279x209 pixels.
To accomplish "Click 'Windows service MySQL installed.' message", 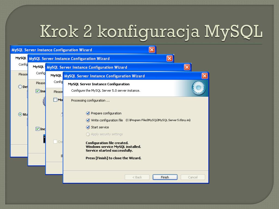I will [113, 147].
